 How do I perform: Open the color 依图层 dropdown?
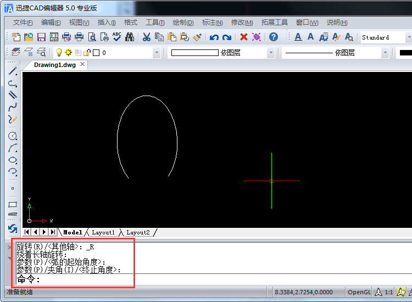[x=271, y=53]
